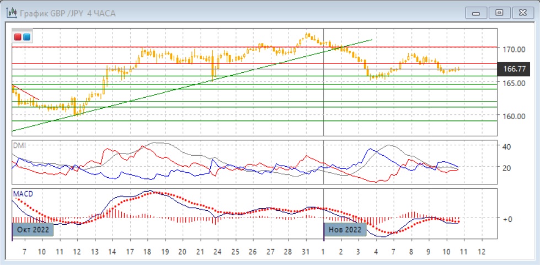The width and height of the screenshot is (540, 265).
Task: Minimize the GBP/JPY chart window
Action: [x=477, y=13]
